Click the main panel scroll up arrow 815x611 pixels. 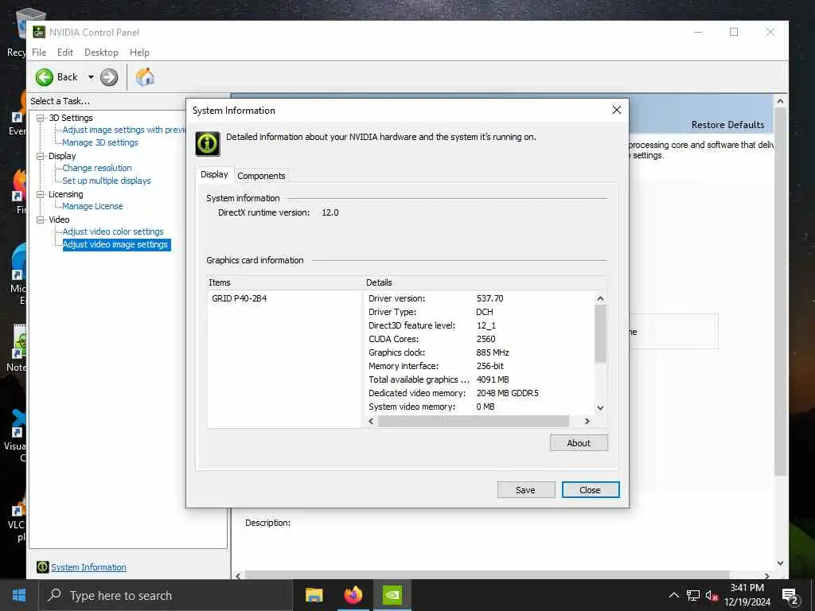click(x=780, y=101)
